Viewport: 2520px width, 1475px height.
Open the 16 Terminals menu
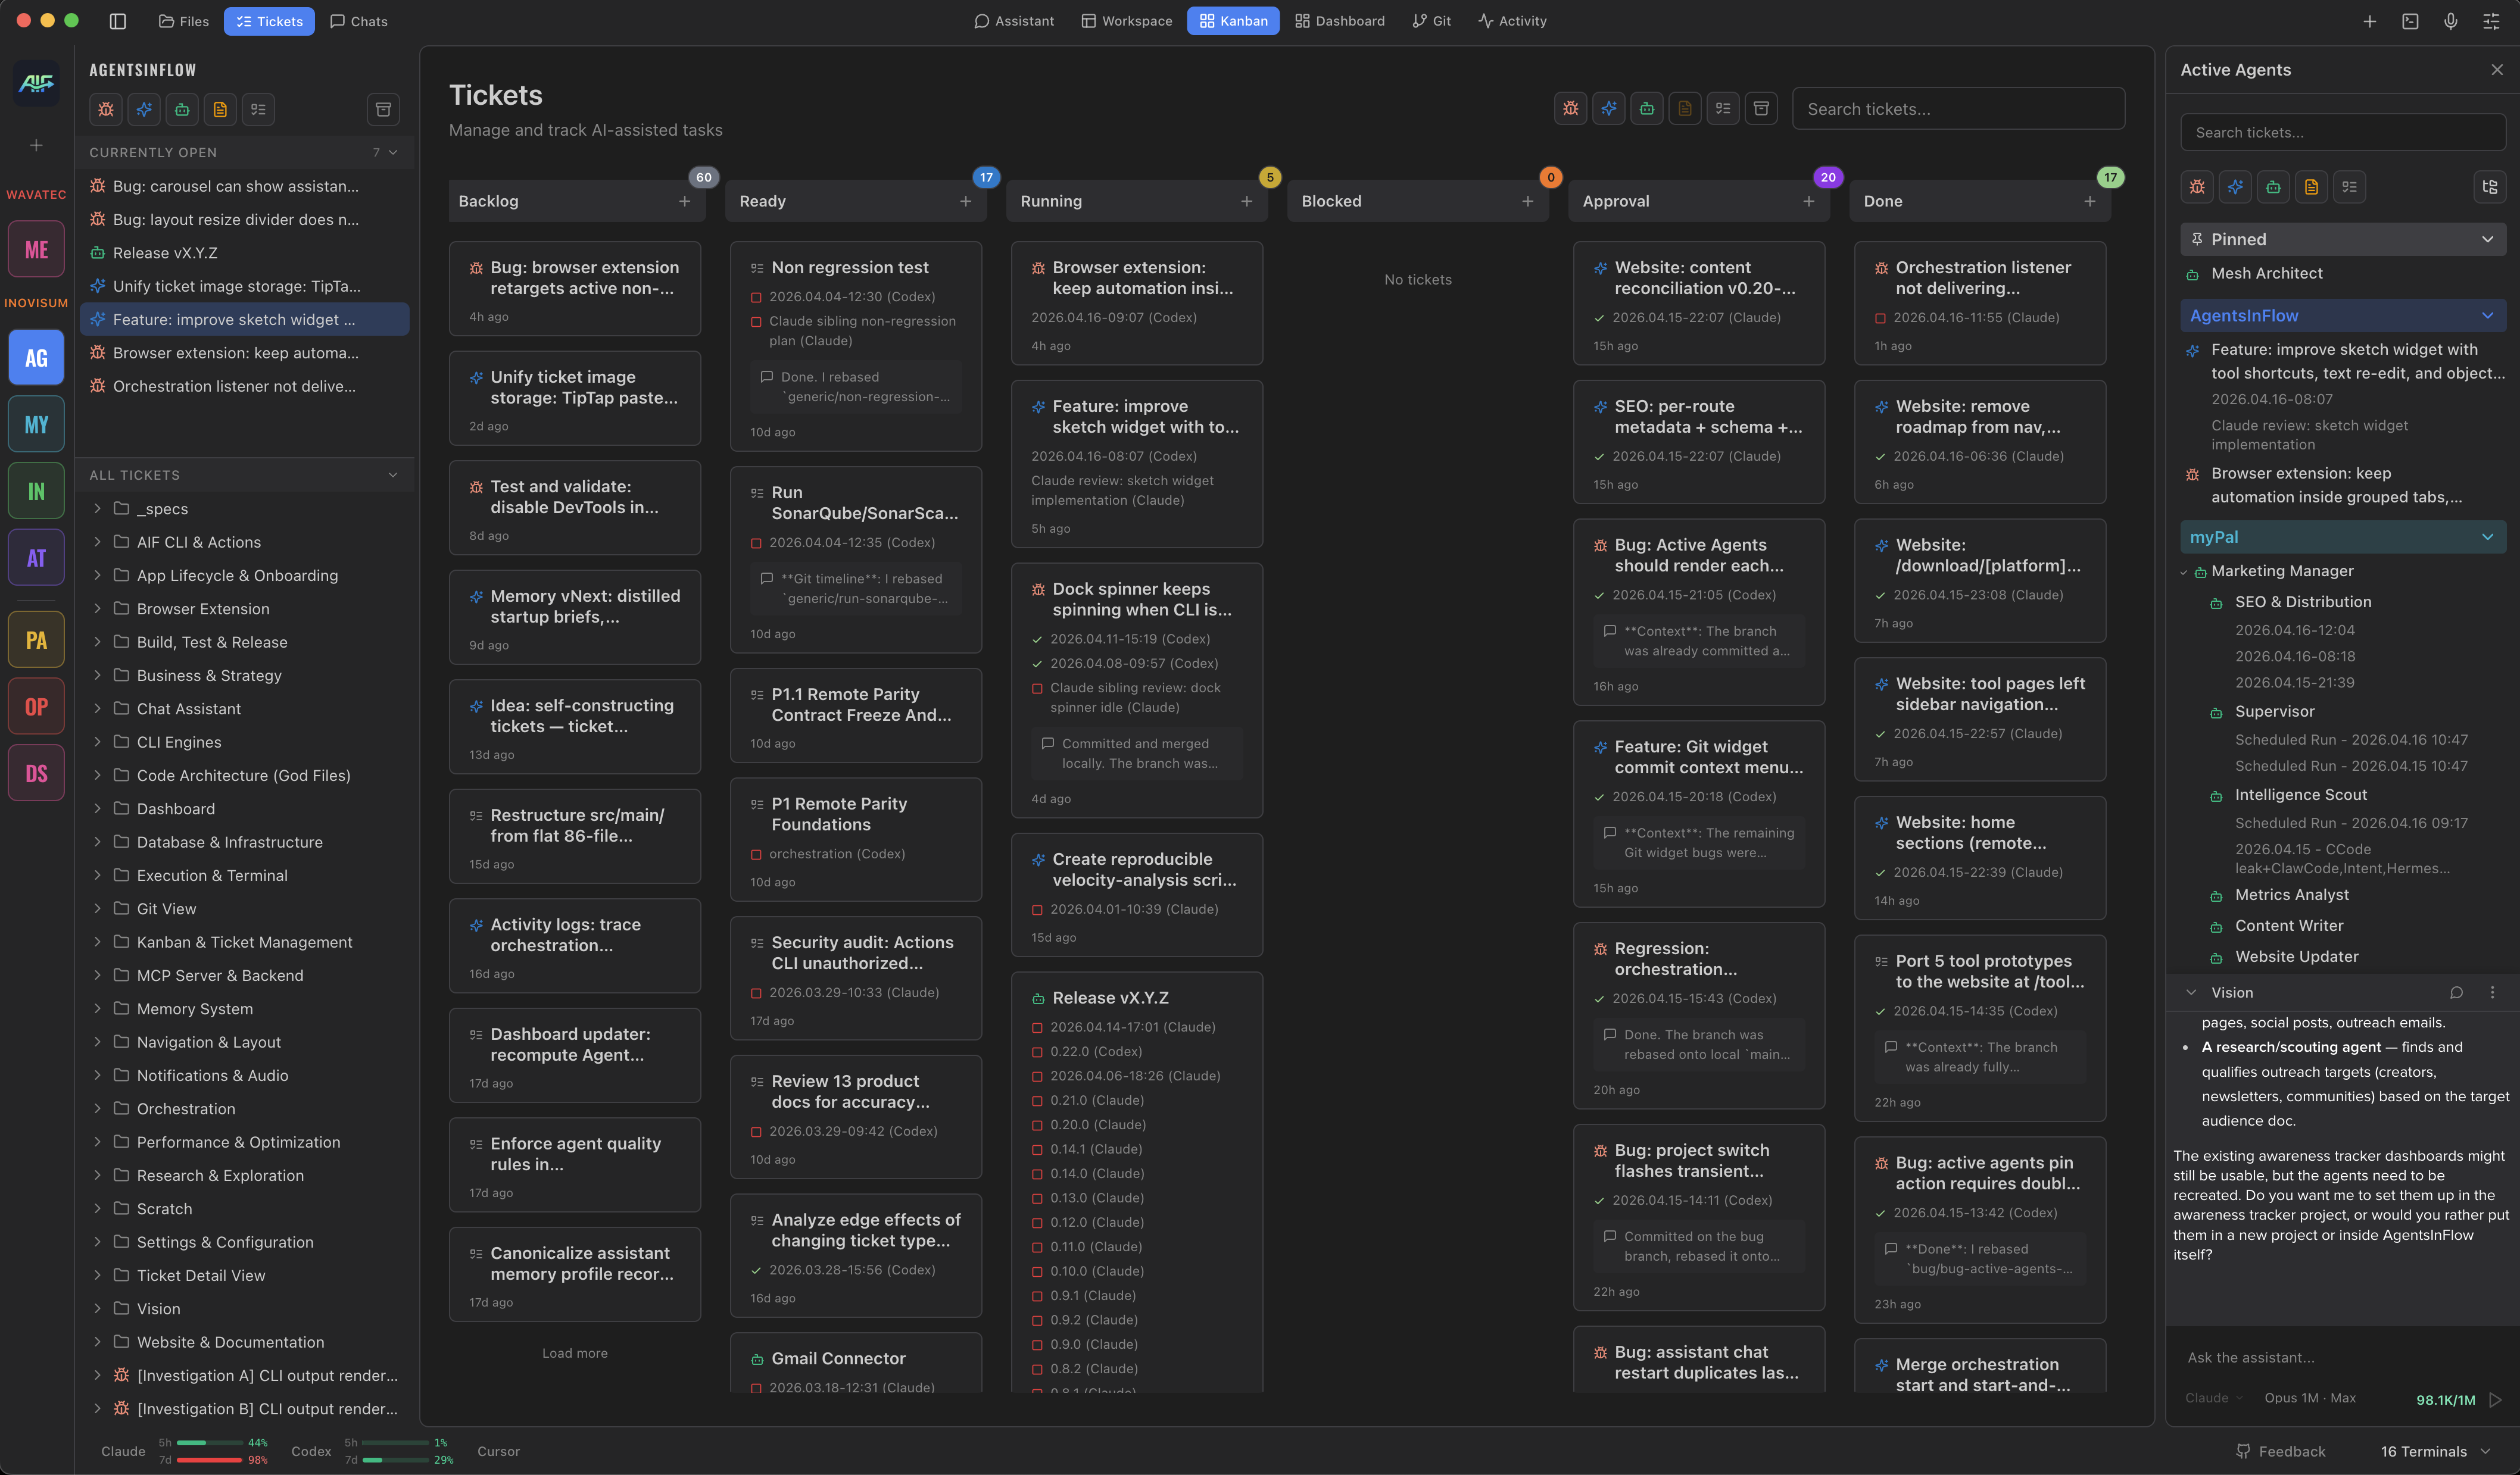[x=2436, y=1451]
